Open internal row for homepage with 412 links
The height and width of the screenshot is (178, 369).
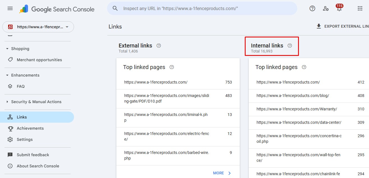pos(309,82)
